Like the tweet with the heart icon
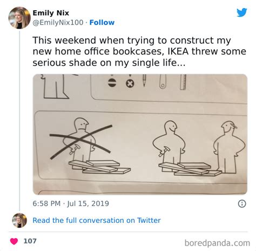Screen dimensions: 256x251 click(x=14, y=241)
